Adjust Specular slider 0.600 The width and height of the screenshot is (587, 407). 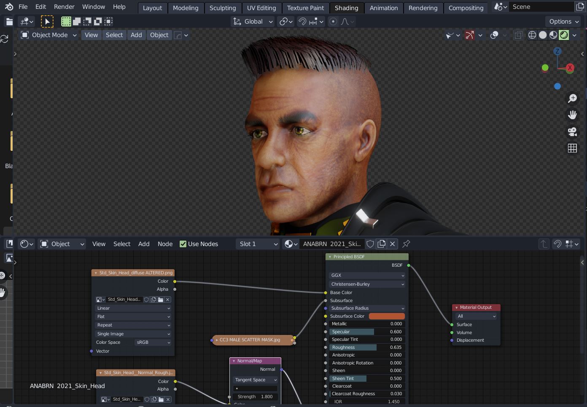point(367,332)
